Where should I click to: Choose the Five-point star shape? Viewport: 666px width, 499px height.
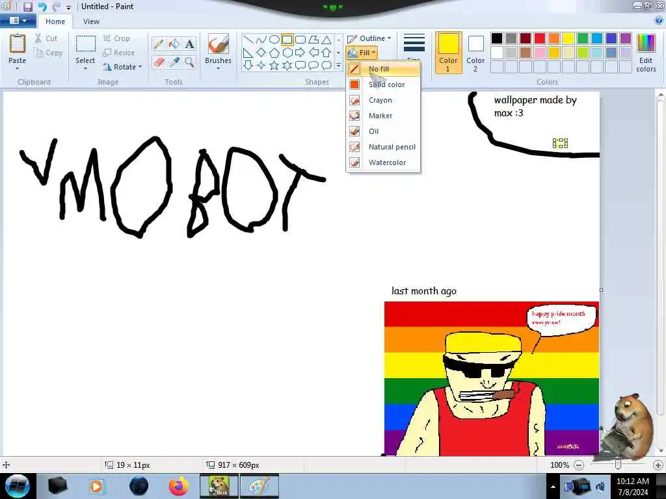coord(274,66)
